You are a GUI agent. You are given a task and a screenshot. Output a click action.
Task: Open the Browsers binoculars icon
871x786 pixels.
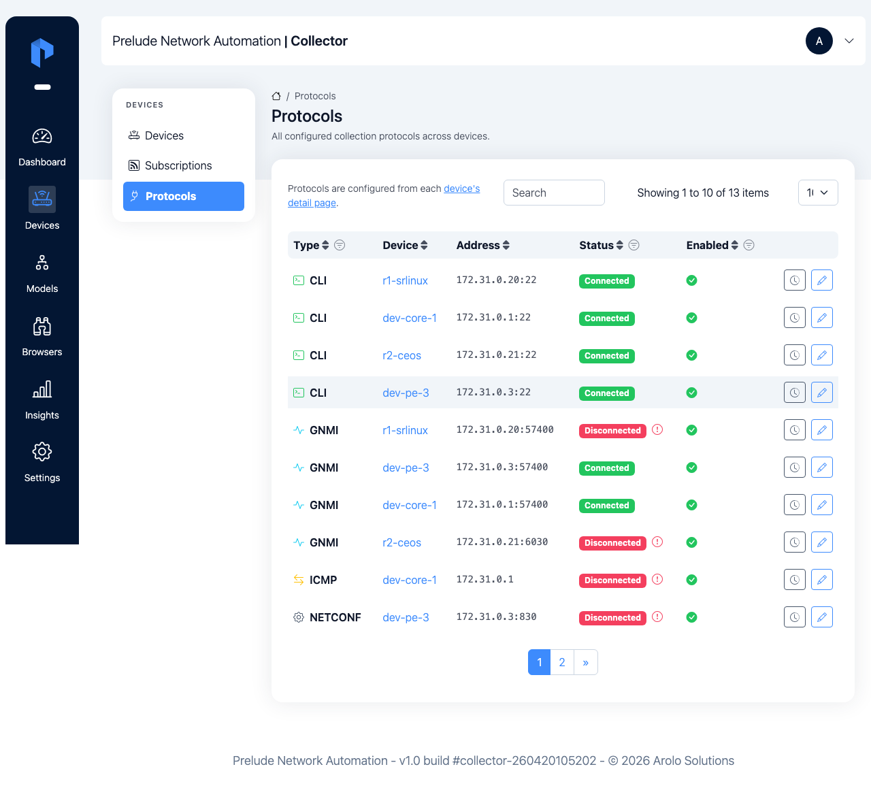point(42,326)
